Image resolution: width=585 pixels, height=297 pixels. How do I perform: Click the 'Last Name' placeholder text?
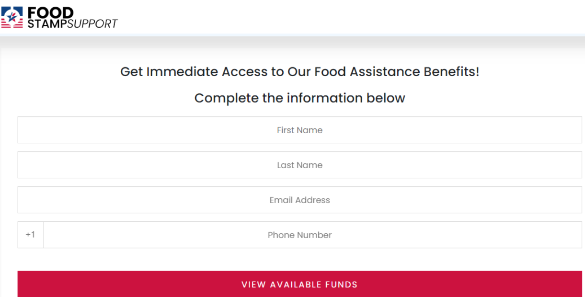click(299, 165)
